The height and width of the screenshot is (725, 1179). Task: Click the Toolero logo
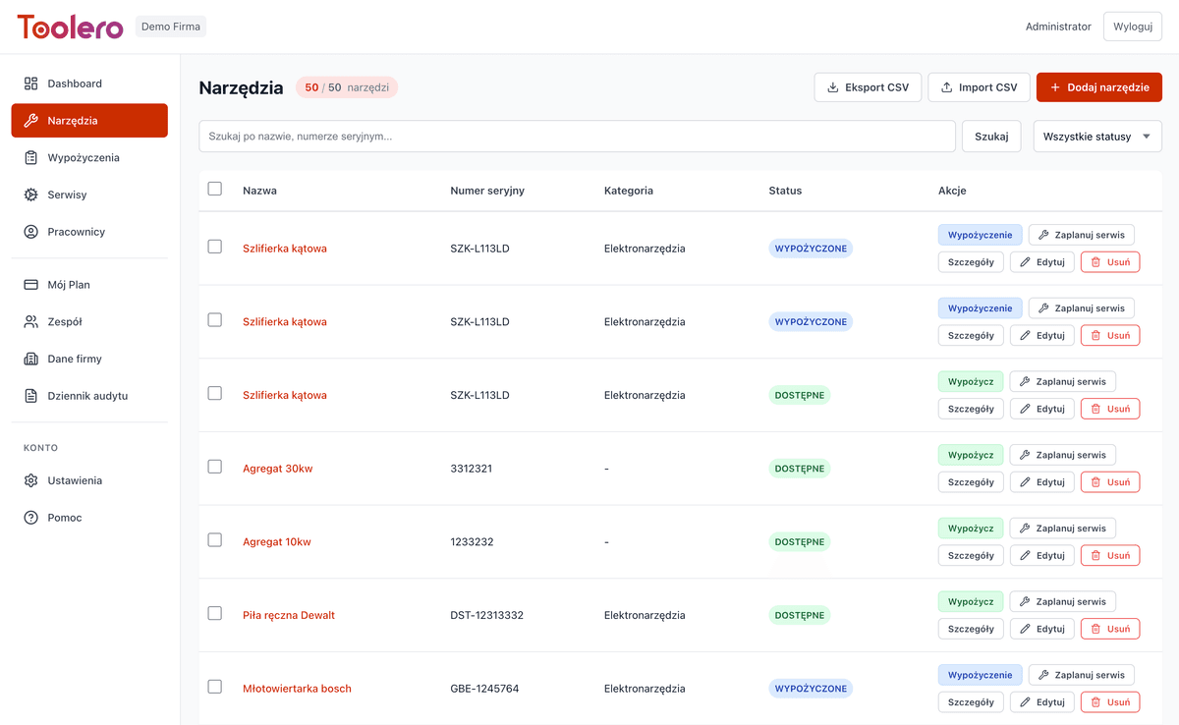(x=70, y=27)
